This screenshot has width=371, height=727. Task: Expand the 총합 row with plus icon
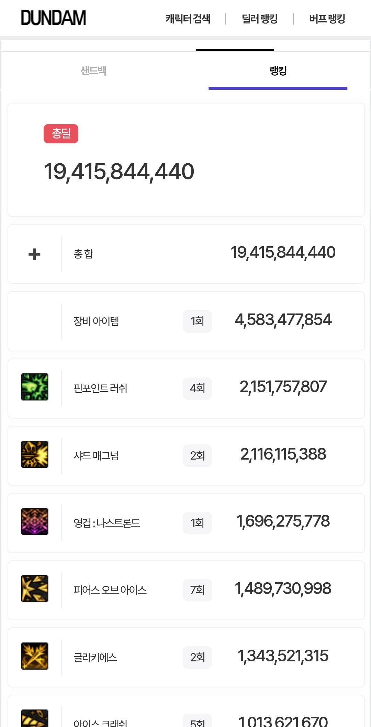pyautogui.click(x=34, y=254)
